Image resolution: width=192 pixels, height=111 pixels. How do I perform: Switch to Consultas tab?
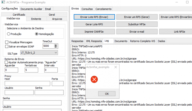tap(87, 9)
